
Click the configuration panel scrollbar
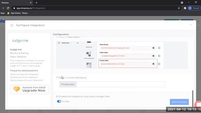point(193,99)
